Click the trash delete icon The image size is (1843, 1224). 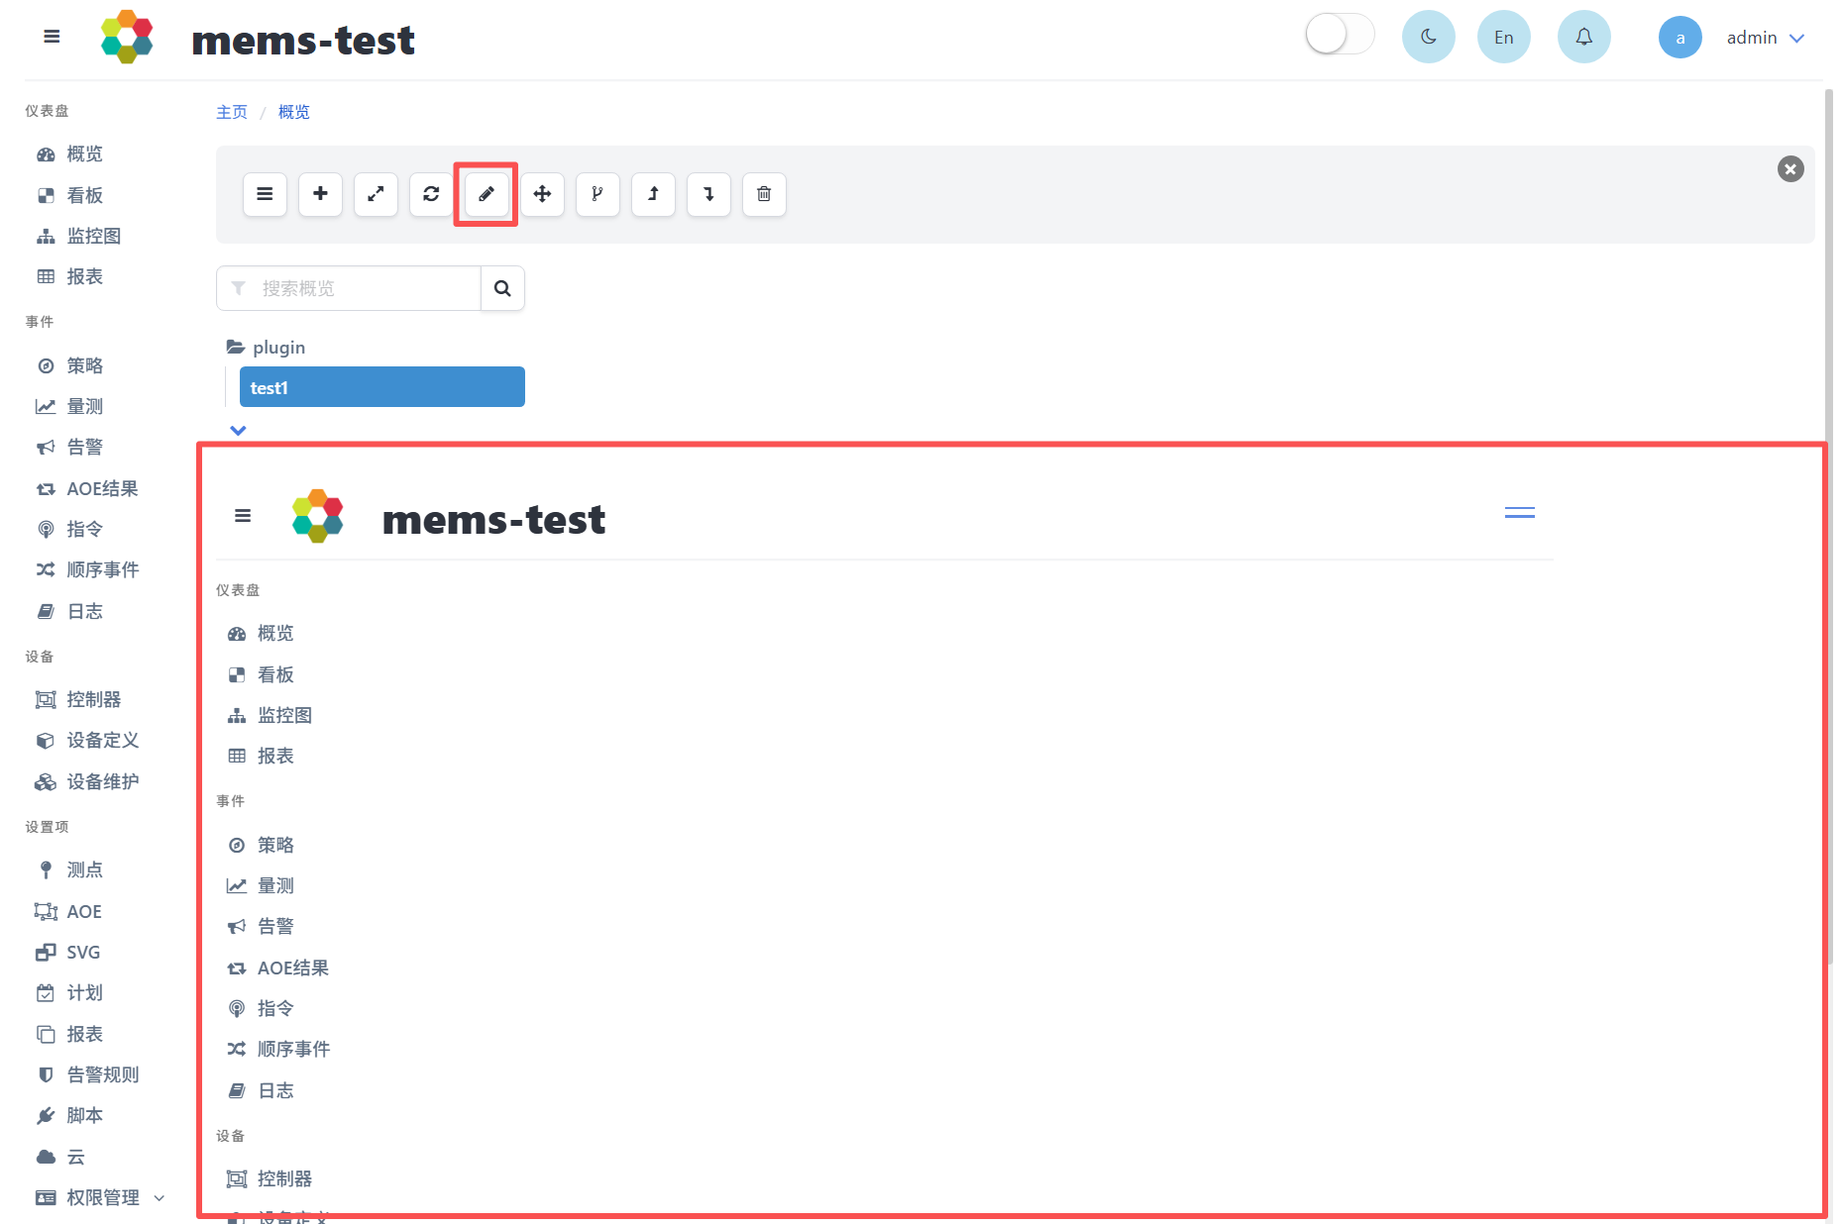click(764, 194)
